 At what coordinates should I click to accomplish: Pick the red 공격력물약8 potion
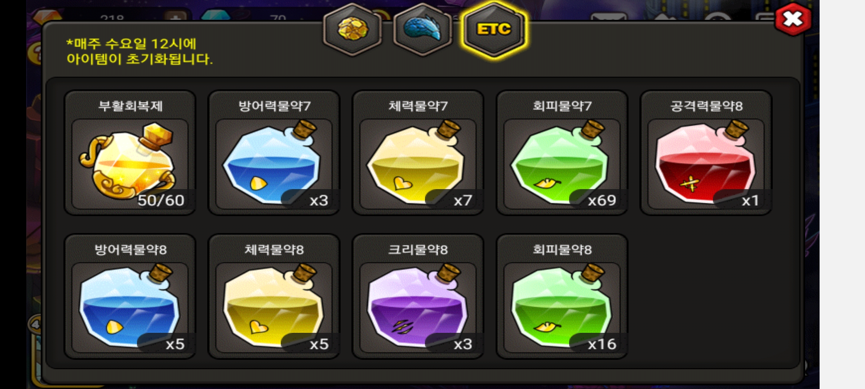click(706, 153)
